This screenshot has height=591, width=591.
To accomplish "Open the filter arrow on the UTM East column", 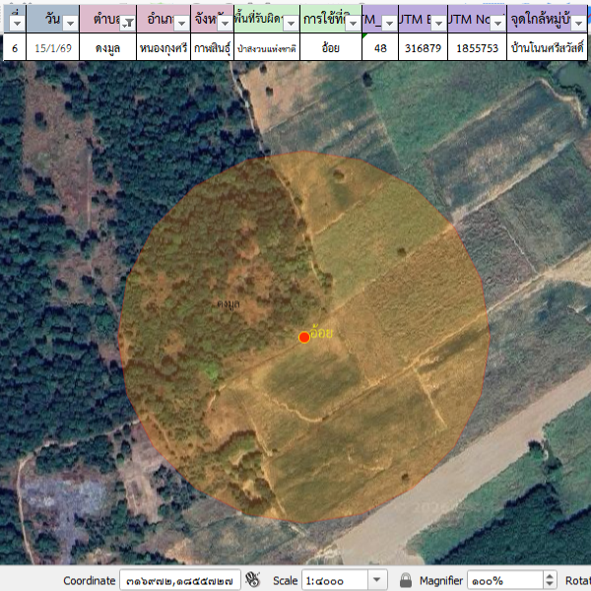I will coord(437,23).
